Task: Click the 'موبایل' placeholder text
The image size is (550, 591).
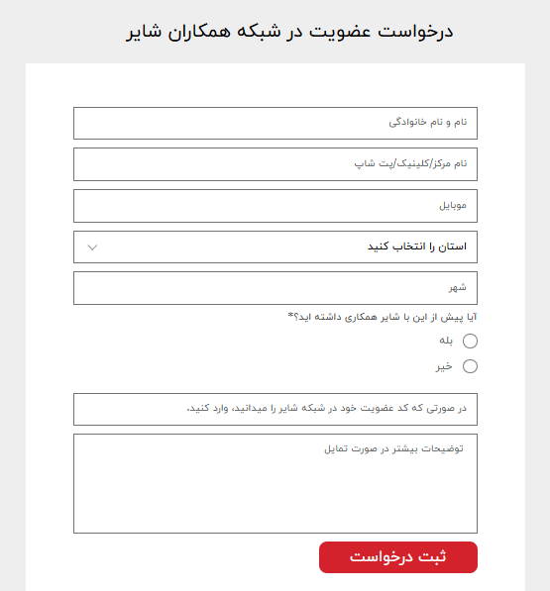Action: (x=453, y=205)
